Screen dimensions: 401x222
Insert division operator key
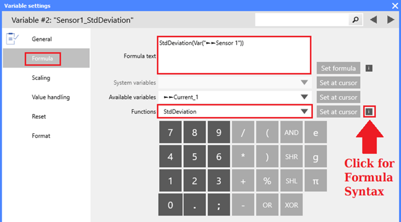tap(243, 132)
